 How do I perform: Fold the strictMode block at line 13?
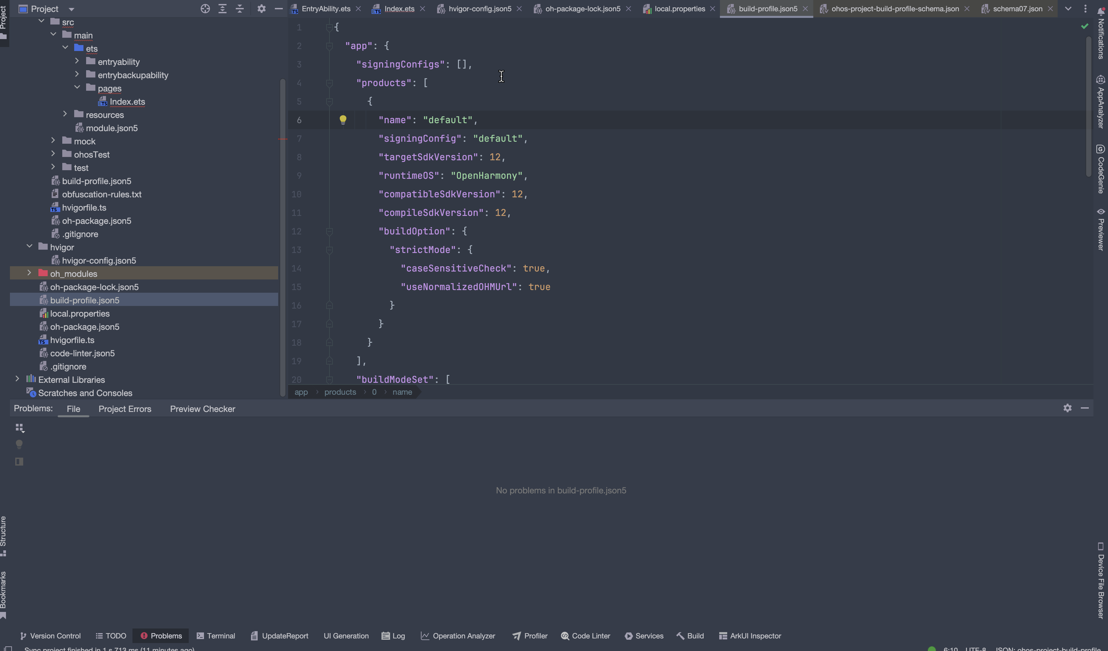pyautogui.click(x=329, y=250)
